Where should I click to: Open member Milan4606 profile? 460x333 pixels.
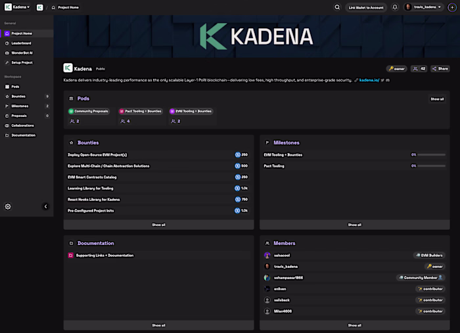point(283,311)
